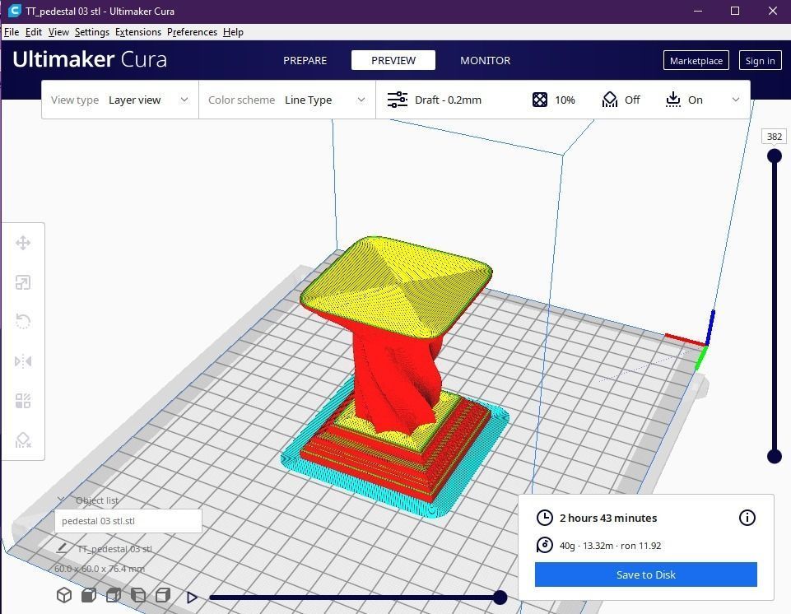Click the lower layer slider handle
Image resolution: width=791 pixels, height=614 pixels.
[x=775, y=457]
